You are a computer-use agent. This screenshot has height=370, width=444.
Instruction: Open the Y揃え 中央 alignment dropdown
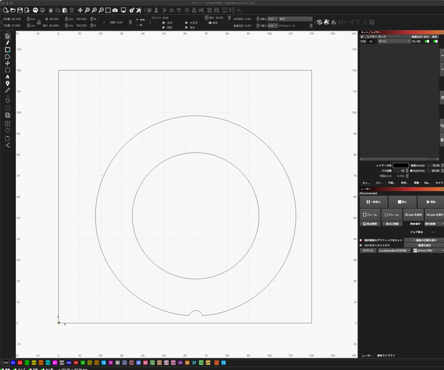(x=273, y=25)
